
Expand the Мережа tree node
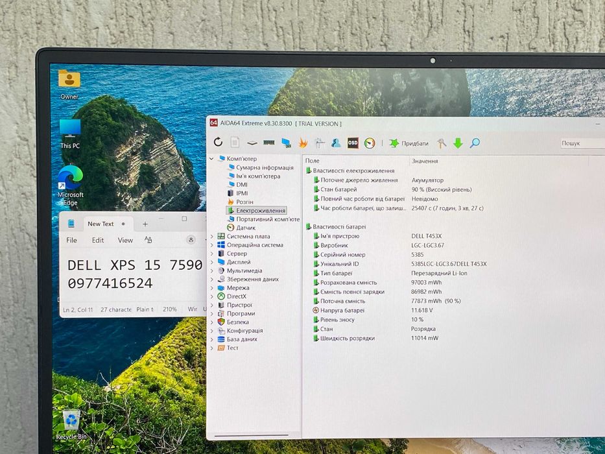(211, 287)
